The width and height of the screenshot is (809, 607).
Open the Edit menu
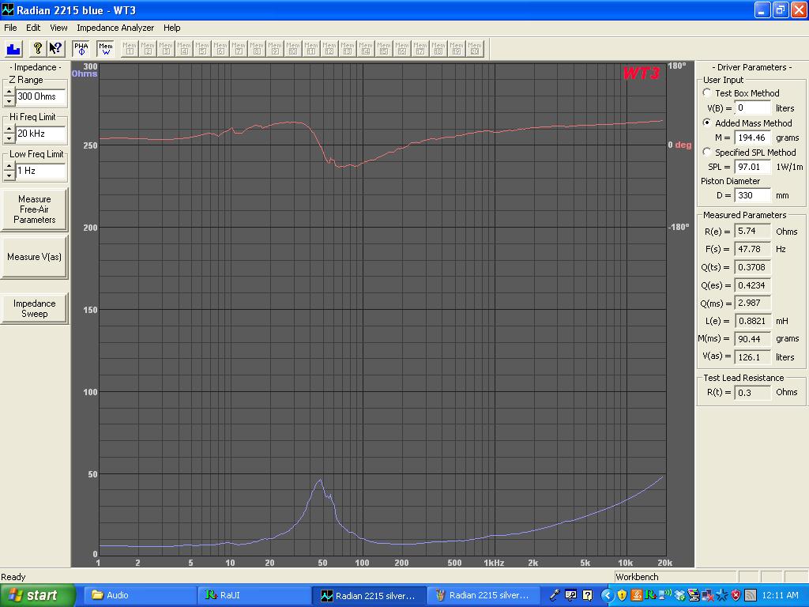33,28
